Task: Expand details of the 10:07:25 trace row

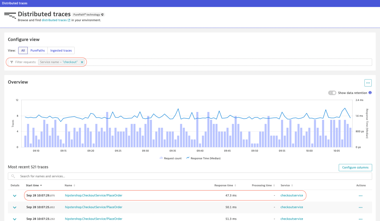Action: [x=14, y=207]
